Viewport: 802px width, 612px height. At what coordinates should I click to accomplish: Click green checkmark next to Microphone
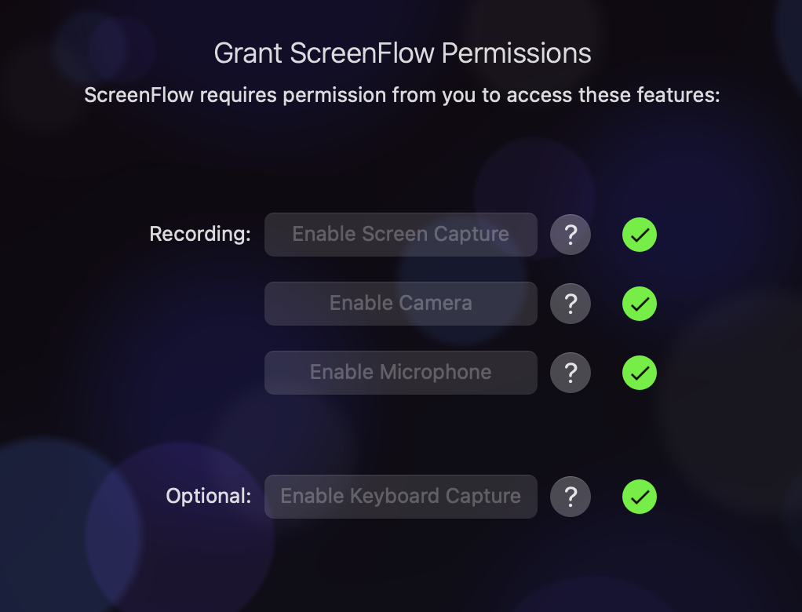point(640,373)
